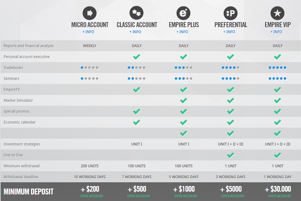This screenshot has height=201, width=301.
Task: Click the Empire Plus e+ icon
Action: (x=184, y=13)
